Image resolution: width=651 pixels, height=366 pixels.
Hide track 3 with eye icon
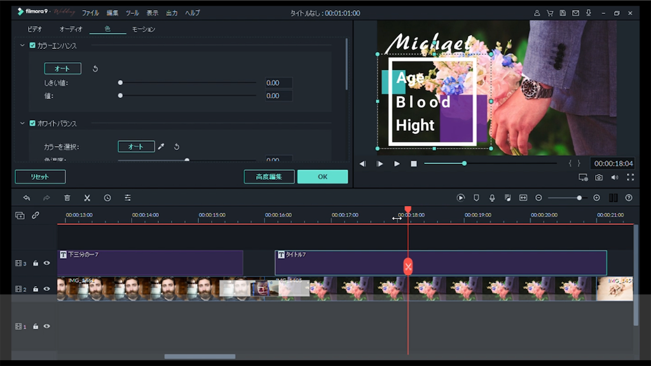(x=46, y=263)
